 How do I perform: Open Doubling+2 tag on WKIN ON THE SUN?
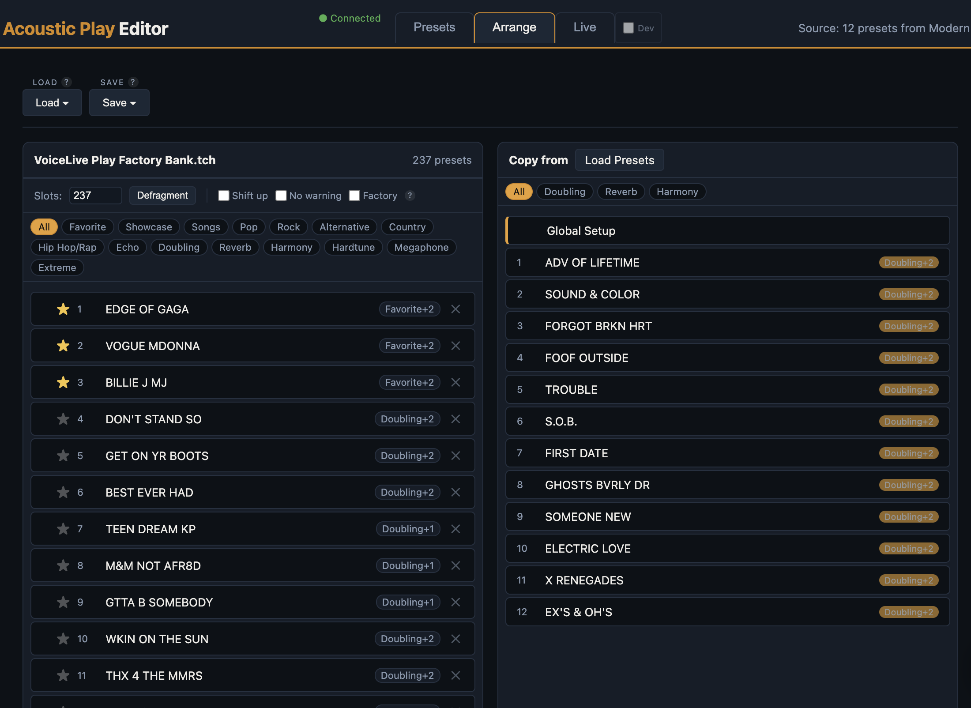407,639
